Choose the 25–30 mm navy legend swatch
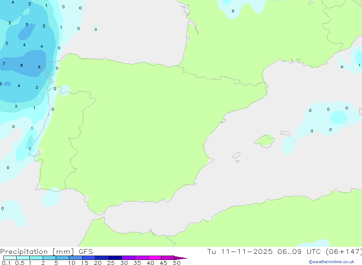 (115, 258)
